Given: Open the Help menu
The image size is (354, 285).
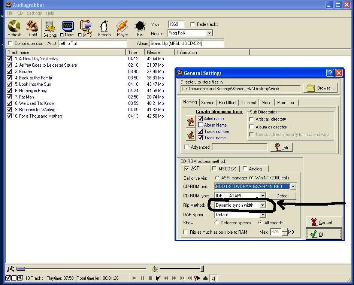Looking at the screenshot, I should 50,13.
